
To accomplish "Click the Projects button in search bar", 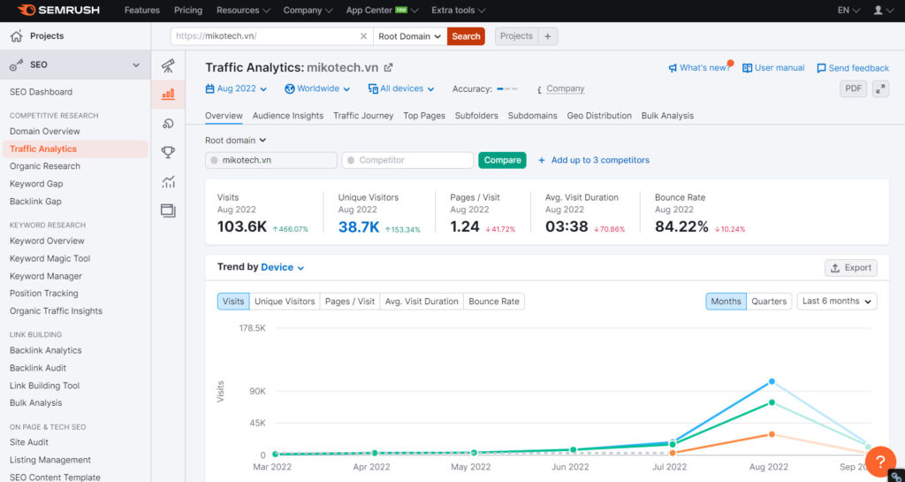I will click(516, 36).
